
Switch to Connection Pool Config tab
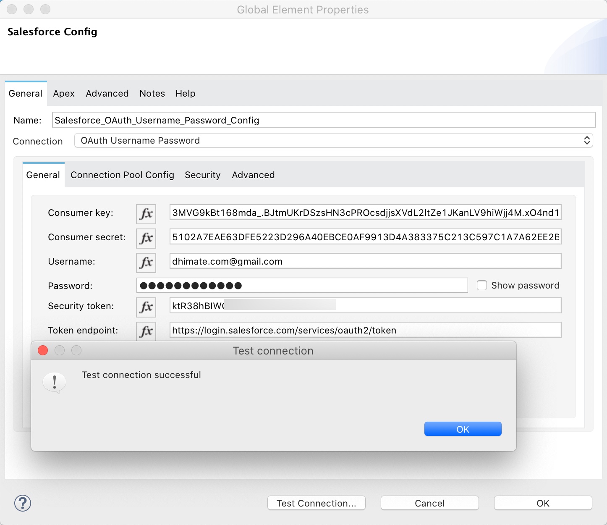pos(122,175)
